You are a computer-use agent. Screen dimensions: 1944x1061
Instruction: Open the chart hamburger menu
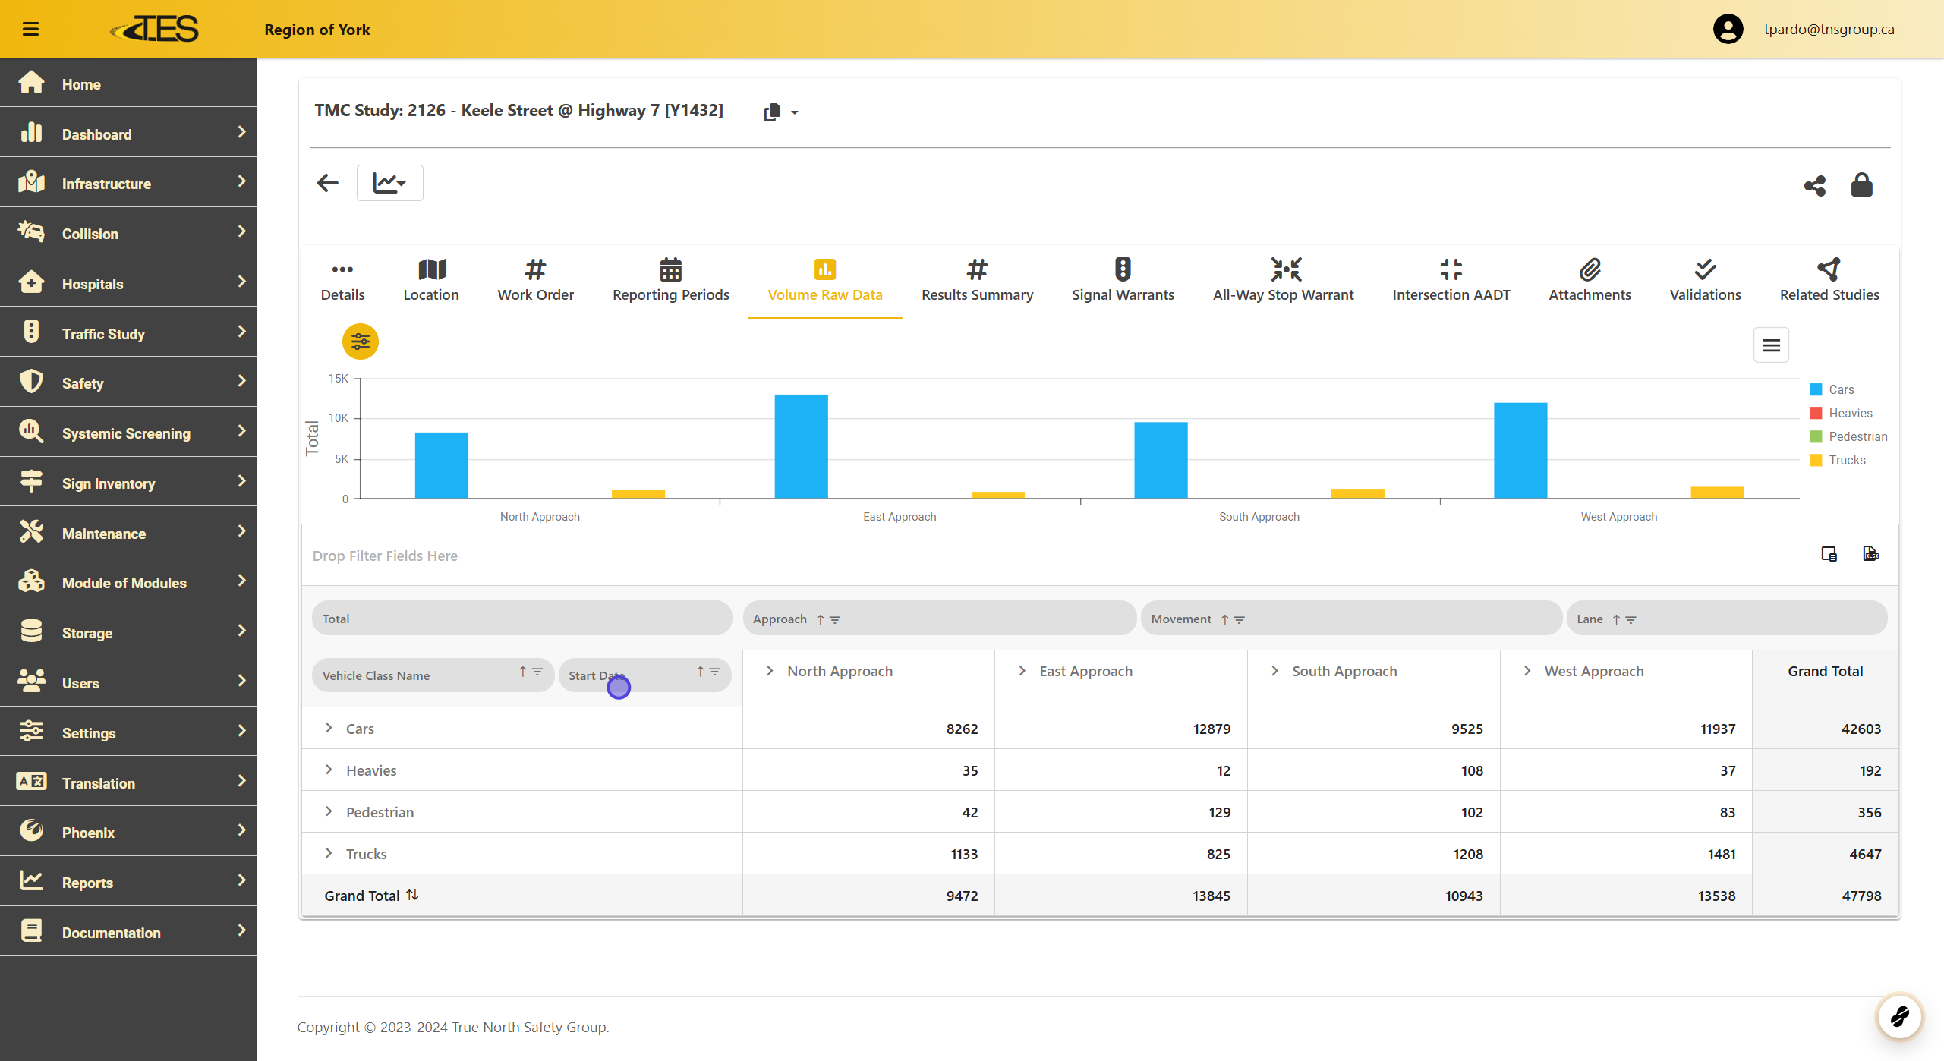coord(1771,345)
